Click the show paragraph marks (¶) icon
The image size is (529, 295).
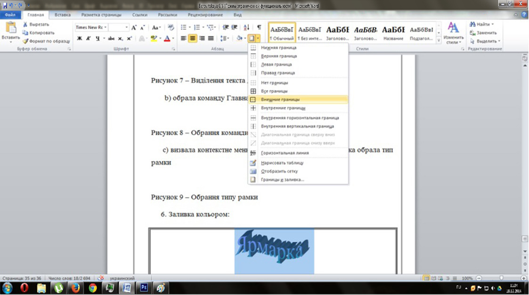259,27
